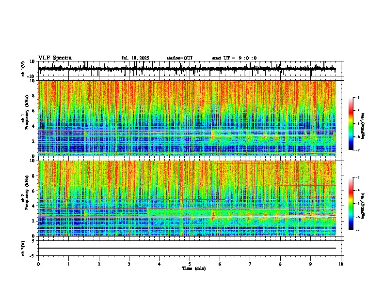Screen dimensions: 384x296
Task: Click the "8" kHz tick on ch.1 frequency axis
Action: pos(34,96)
